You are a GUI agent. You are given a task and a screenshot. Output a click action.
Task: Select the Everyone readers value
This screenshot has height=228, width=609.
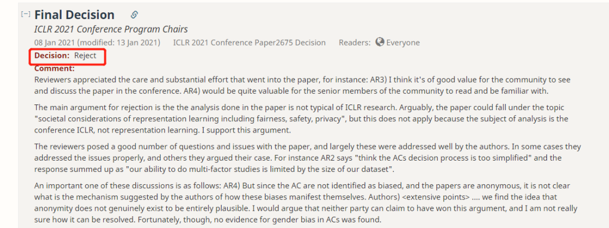click(403, 43)
